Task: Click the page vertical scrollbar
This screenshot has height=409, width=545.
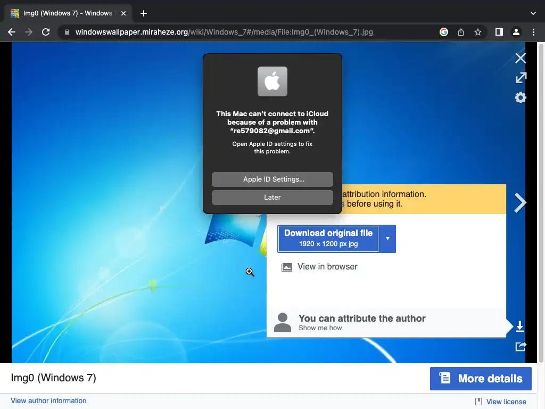Action: coord(541,202)
